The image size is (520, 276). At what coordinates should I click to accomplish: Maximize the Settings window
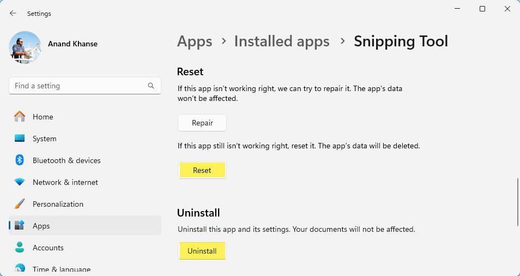tap(482, 9)
